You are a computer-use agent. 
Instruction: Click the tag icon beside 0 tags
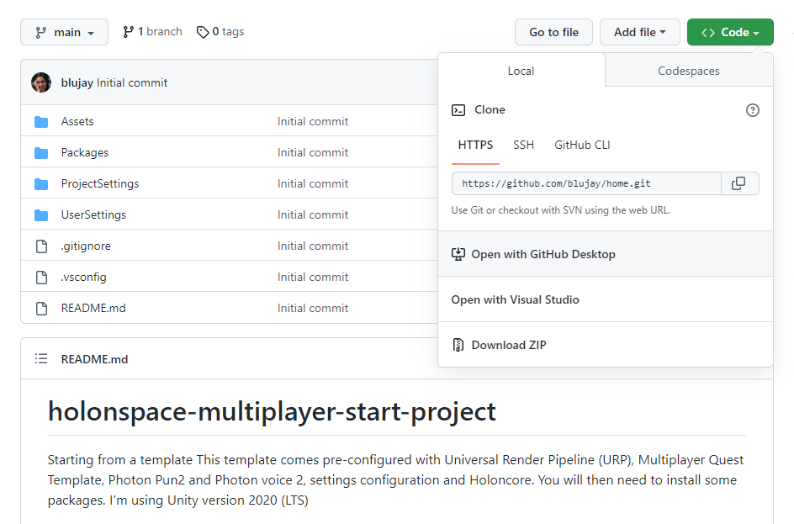coord(203,33)
